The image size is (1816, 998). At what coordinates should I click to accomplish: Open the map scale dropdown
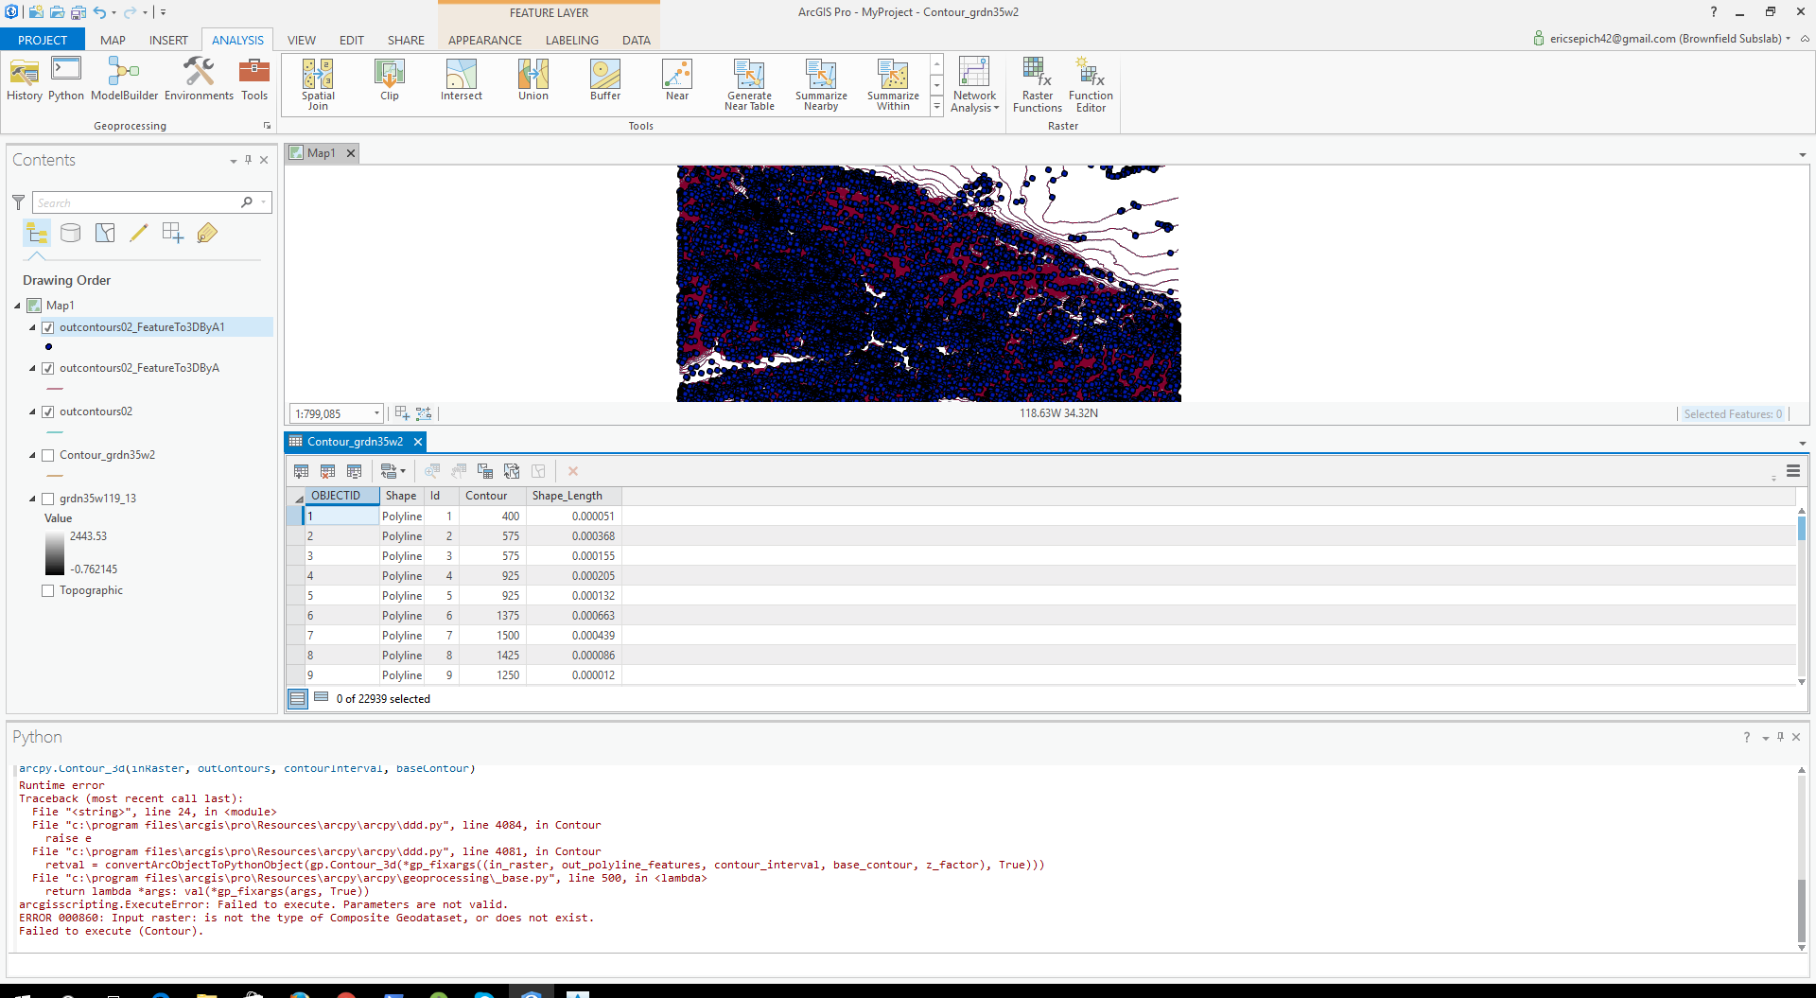(376, 413)
